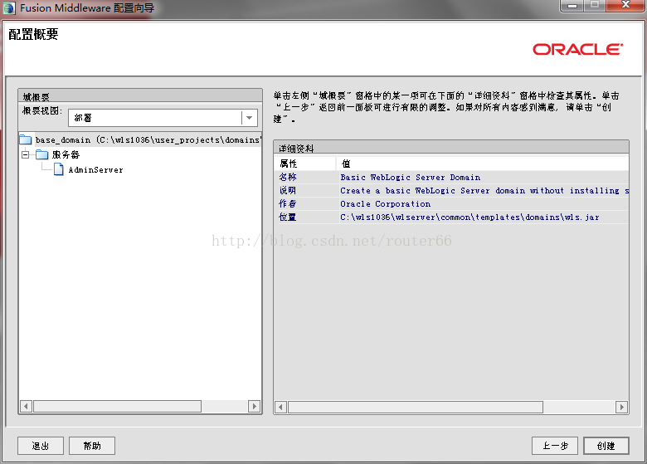Click the 帮助 button
This screenshot has width=647, height=464.
pos(92,446)
